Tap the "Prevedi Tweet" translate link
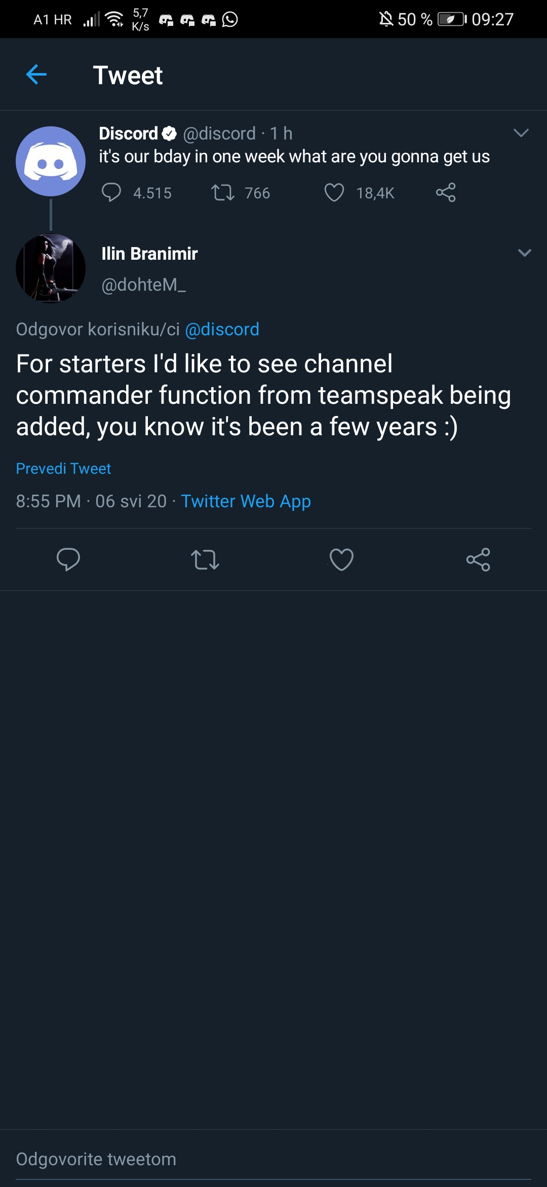Viewport: 547px width, 1187px height. 63,468
